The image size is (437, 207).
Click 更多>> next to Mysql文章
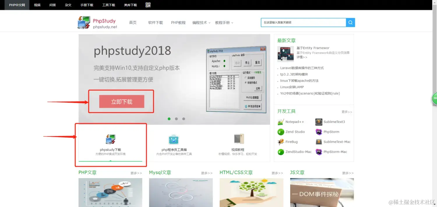point(207,173)
